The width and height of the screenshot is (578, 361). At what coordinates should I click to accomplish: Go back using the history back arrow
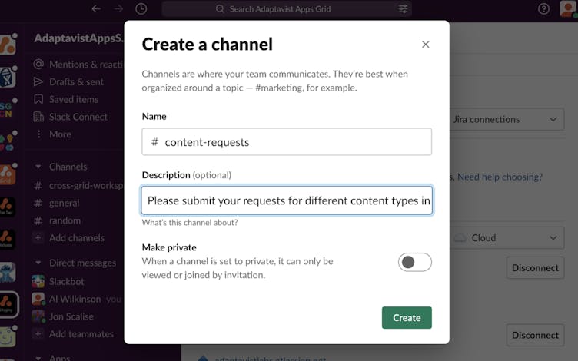click(x=96, y=9)
